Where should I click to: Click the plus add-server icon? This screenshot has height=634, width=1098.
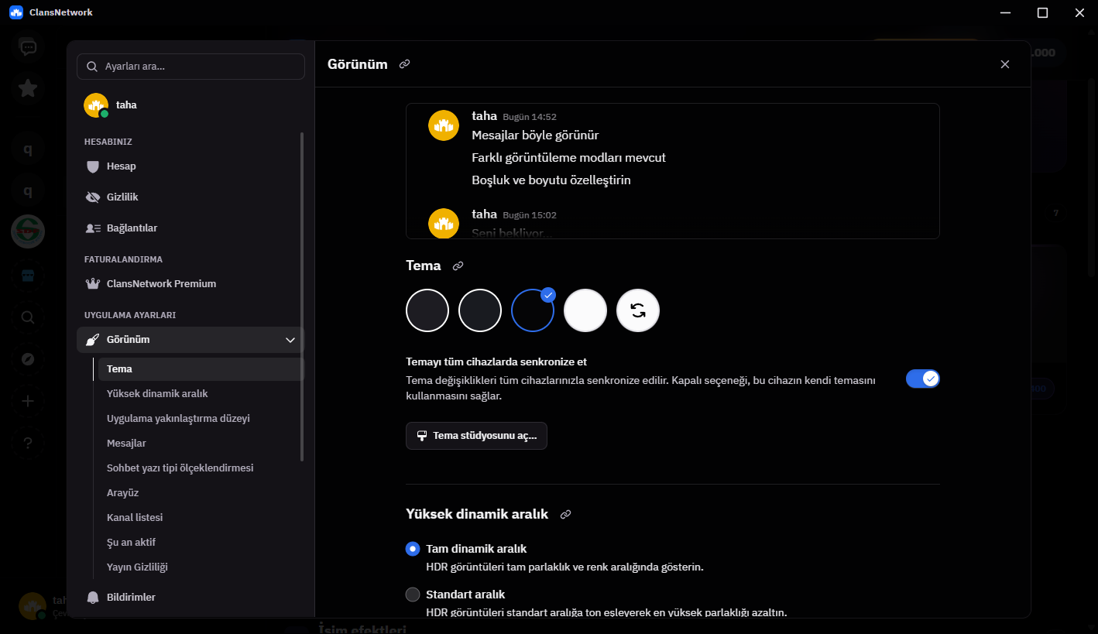28,401
